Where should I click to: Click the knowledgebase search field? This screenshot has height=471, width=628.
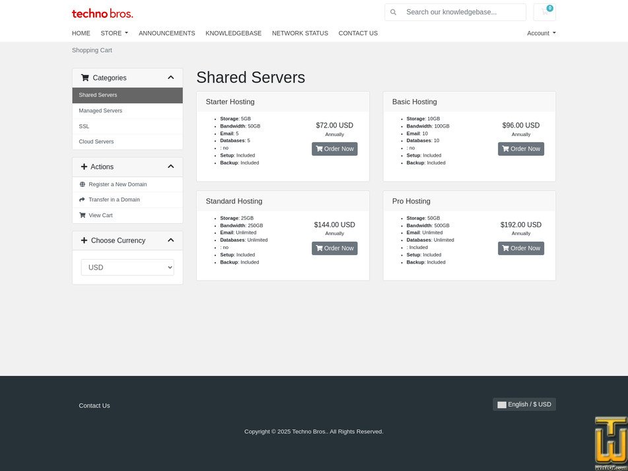(x=462, y=12)
